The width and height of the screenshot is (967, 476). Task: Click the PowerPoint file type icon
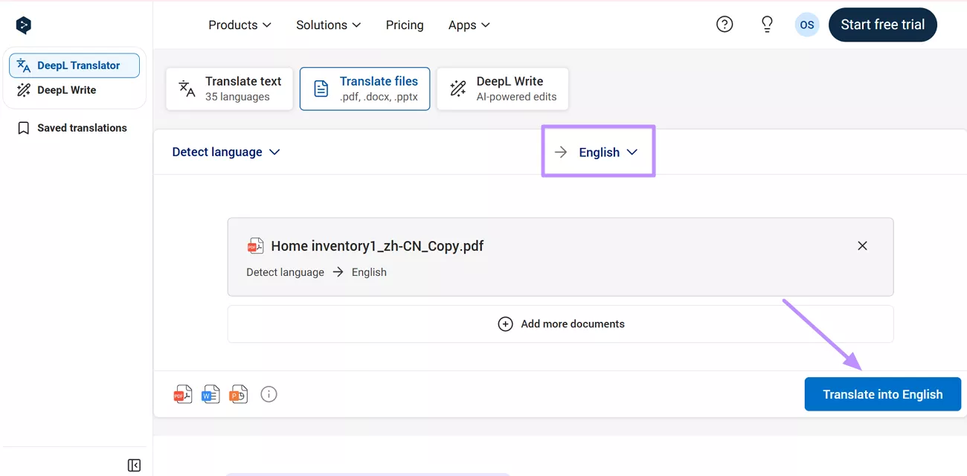(238, 394)
